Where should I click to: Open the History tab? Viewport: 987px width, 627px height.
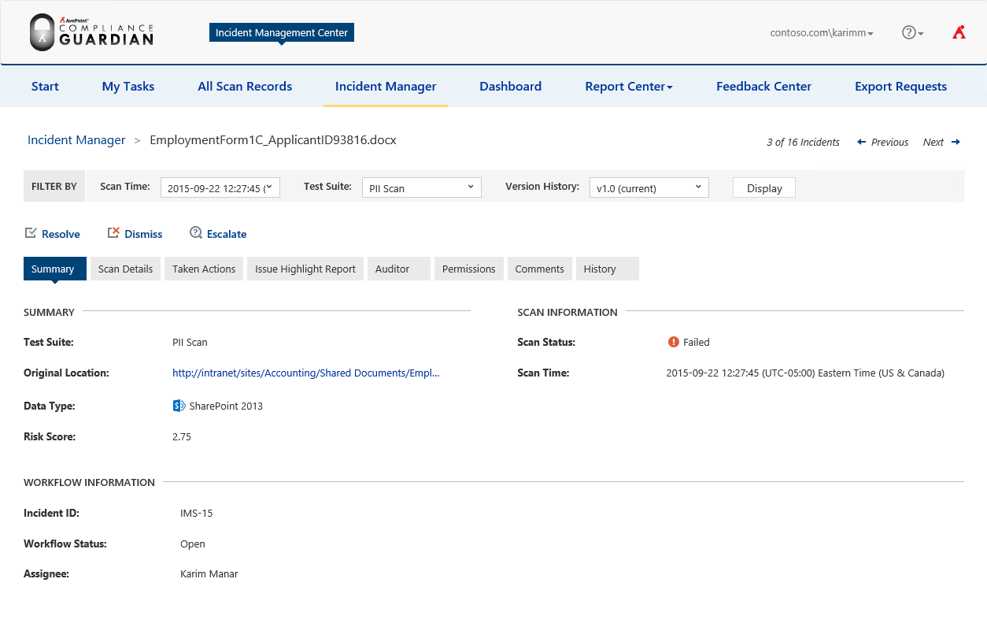point(608,269)
